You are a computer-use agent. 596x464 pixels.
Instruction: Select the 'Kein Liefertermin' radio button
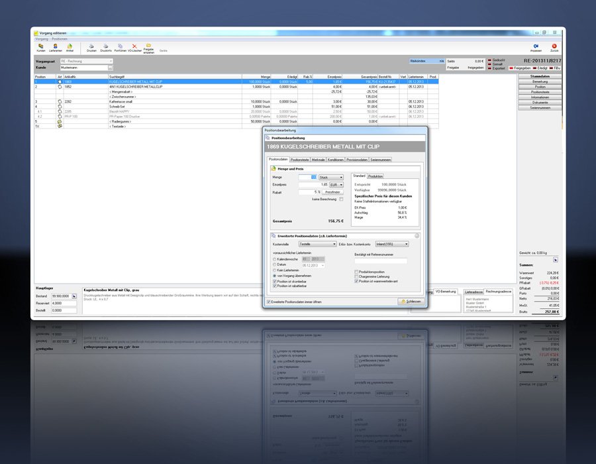click(x=274, y=270)
